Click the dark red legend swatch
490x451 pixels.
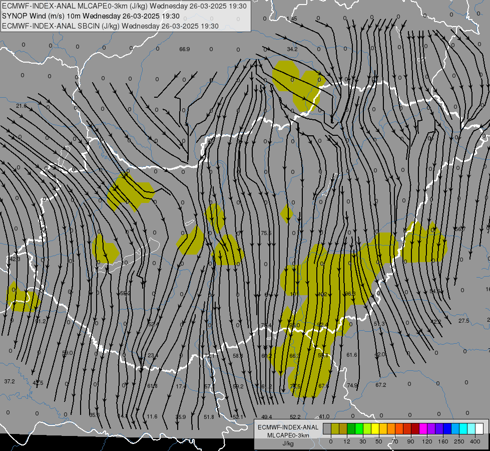click(x=415, y=429)
